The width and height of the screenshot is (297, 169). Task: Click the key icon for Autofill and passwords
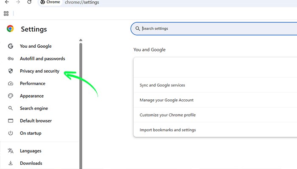coord(11,59)
